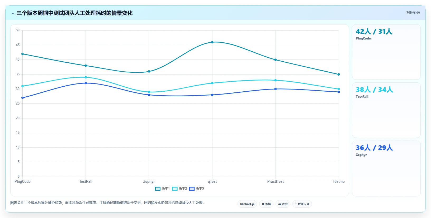Image resolution: width=431 pixels, height=218 pixels.
Task: Select the 版本2 data point at Zephyr
Action: point(149,92)
